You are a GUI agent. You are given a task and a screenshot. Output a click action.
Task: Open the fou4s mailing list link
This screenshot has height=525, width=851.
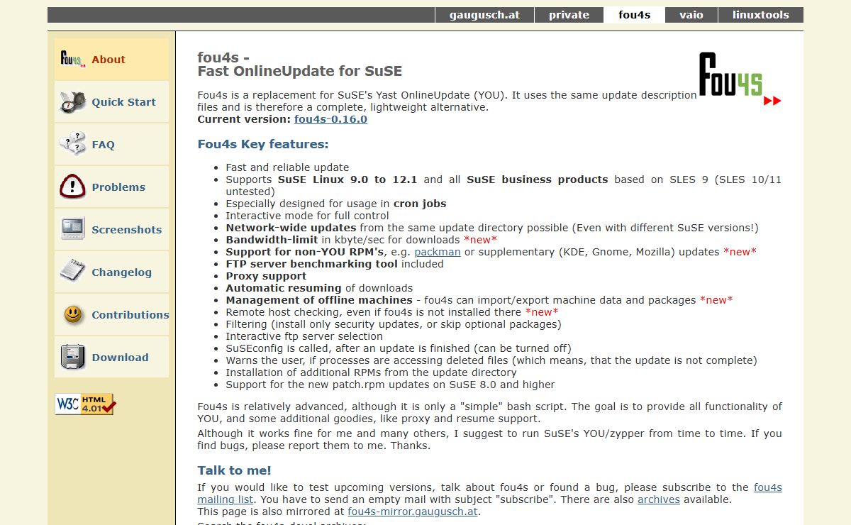tap(768, 487)
